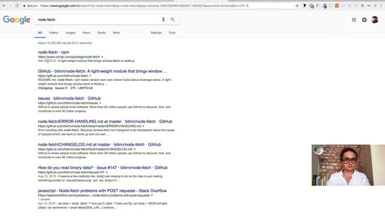The image size is (385, 216).
Task: Click the webcam video overlay
Action: pos(348,165)
